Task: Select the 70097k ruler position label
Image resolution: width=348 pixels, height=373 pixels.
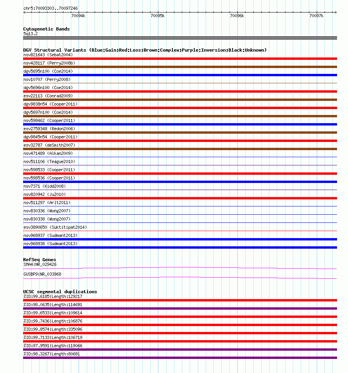Action: (316, 16)
